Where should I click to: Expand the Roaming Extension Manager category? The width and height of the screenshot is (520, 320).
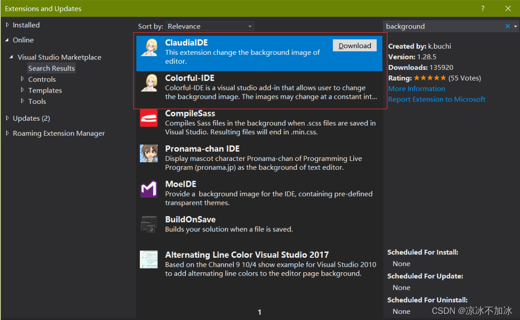[7, 133]
